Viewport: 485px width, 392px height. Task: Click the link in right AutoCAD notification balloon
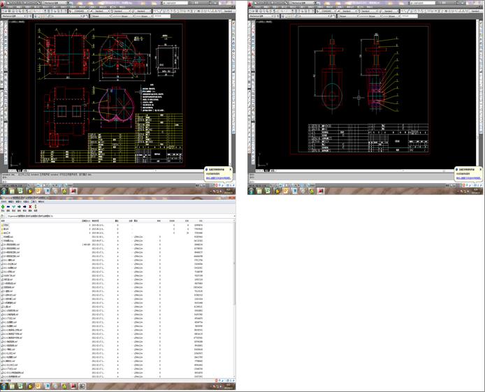point(468,177)
